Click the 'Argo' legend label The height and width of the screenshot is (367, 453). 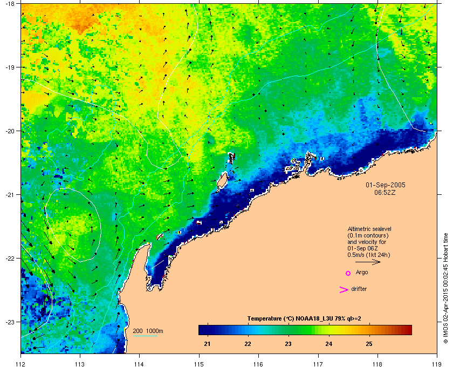tap(362, 273)
